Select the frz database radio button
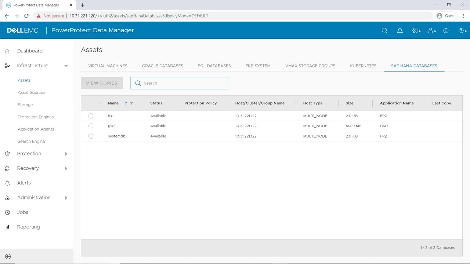Screen dimensions: 470x264 [x=91, y=116]
